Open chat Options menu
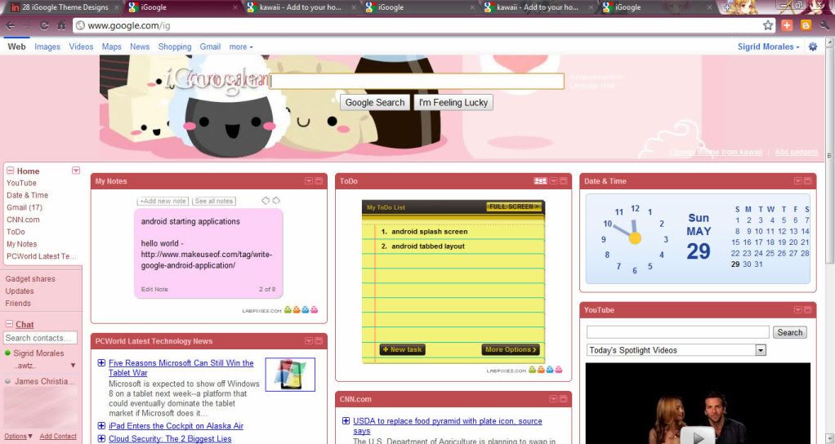The image size is (835, 444). (19, 437)
